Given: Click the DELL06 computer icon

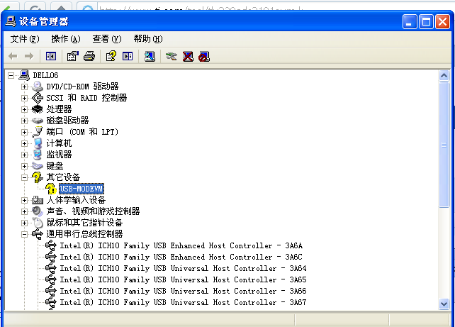Looking at the screenshot, I should (24, 75).
